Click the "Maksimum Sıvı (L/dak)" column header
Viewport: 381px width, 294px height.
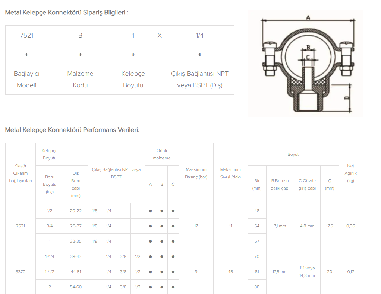[x=230, y=173]
